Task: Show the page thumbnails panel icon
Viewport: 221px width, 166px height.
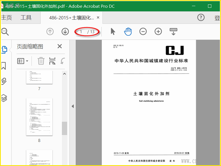Action: (x=4, y=50)
